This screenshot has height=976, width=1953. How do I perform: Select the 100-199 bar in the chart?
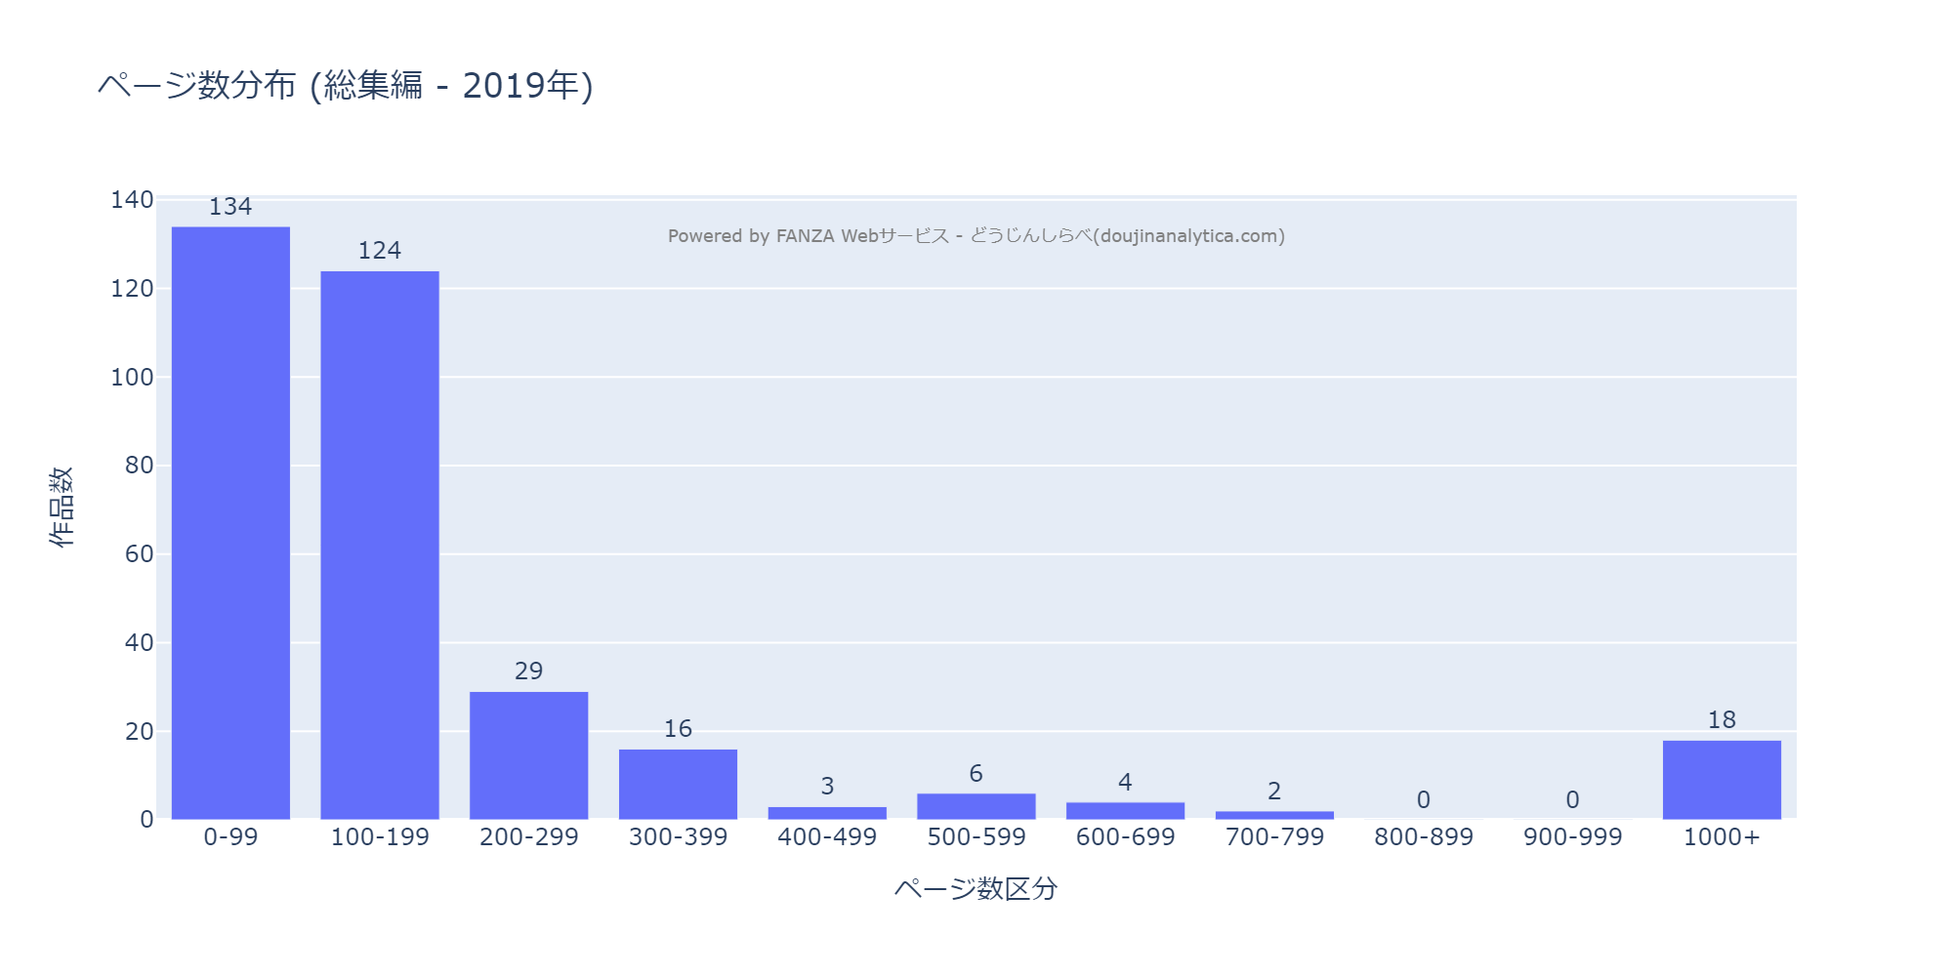(380, 545)
